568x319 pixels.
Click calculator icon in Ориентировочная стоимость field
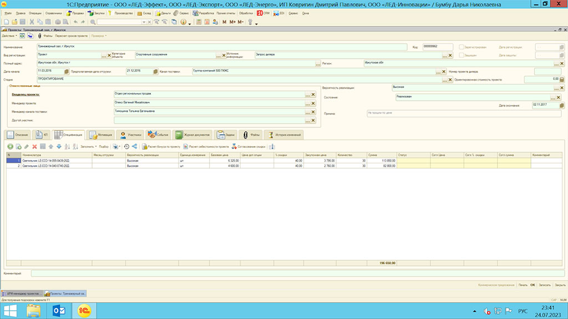pos(561,80)
